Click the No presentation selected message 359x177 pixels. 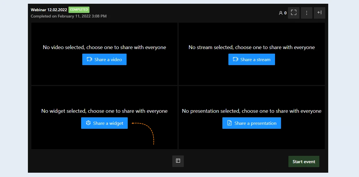pyautogui.click(x=252, y=111)
